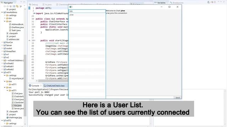227x127 pixels.
Task: Select the w4task1 project
Action: (10, 66)
